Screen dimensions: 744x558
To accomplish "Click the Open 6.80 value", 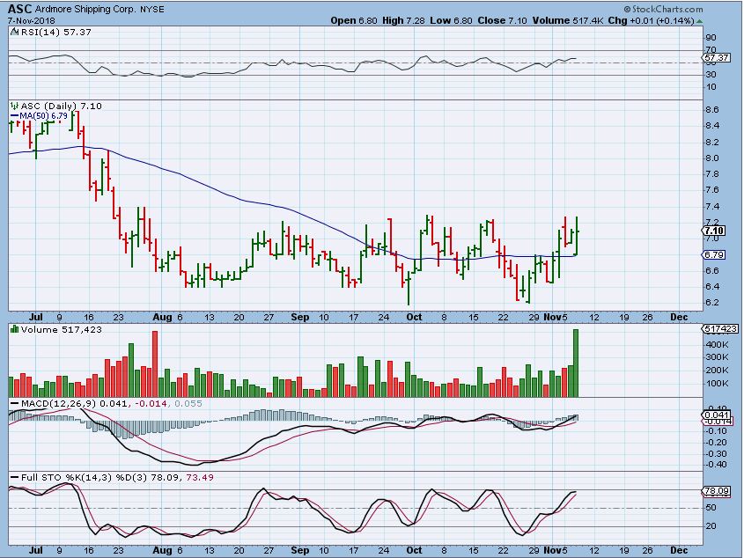I will [x=353, y=21].
